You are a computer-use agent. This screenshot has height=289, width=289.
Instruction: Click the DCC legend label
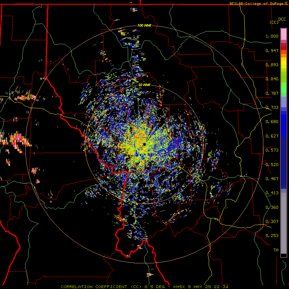(282, 19)
